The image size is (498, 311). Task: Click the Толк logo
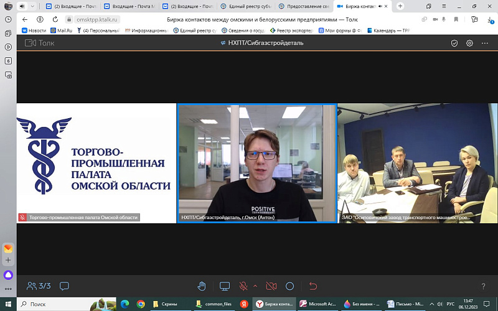[x=40, y=43]
